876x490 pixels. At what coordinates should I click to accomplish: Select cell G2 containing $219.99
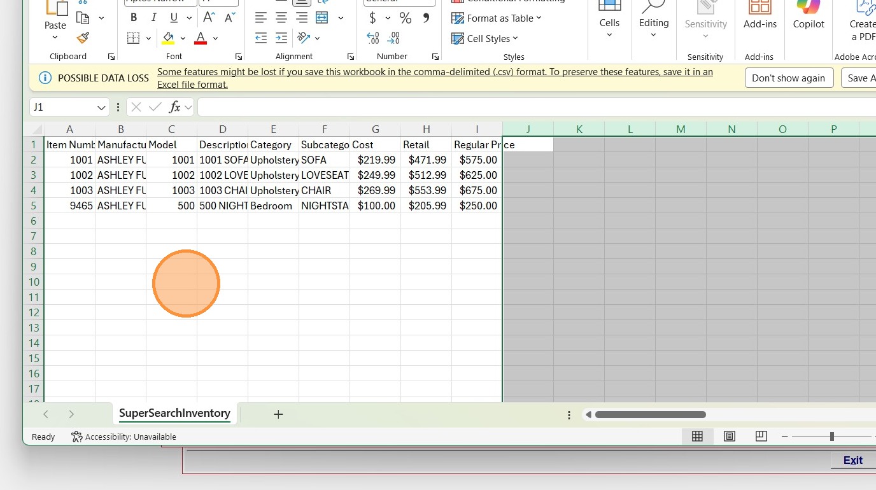coord(376,160)
